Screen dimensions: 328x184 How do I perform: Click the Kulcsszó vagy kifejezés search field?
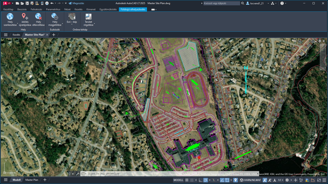[x=221, y=3]
